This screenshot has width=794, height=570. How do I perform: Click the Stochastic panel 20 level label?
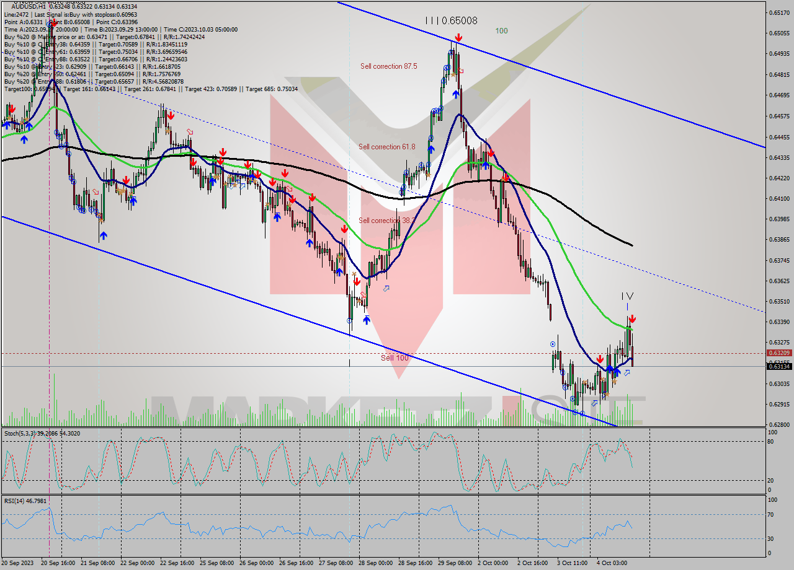tap(771, 480)
